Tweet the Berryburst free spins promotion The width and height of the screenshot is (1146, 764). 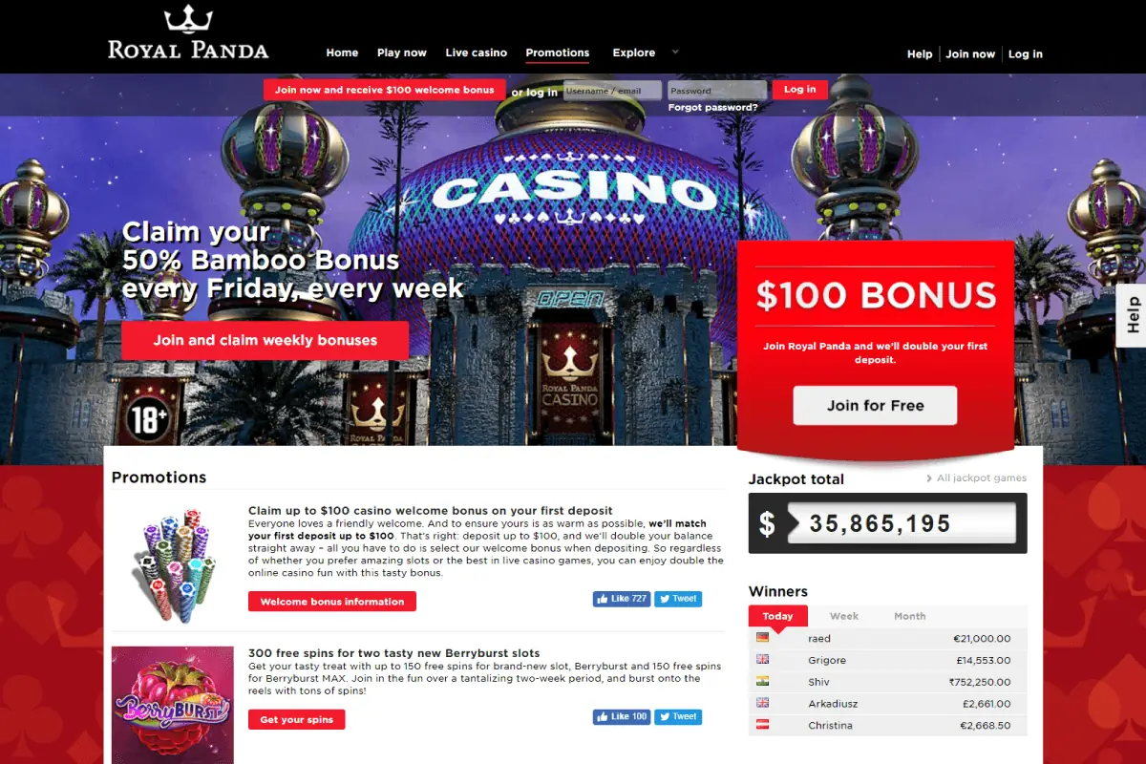[x=678, y=716]
